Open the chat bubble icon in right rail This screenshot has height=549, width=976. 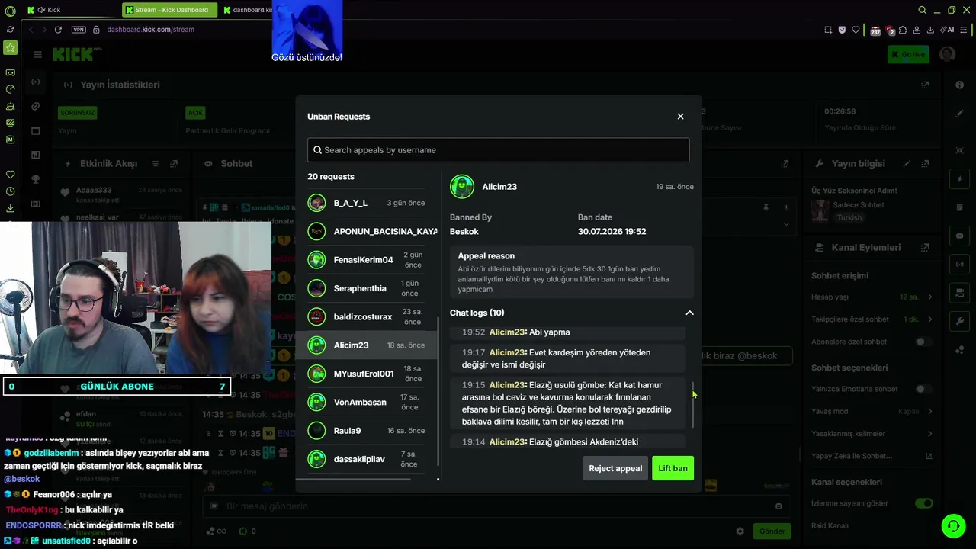(x=959, y=236)
